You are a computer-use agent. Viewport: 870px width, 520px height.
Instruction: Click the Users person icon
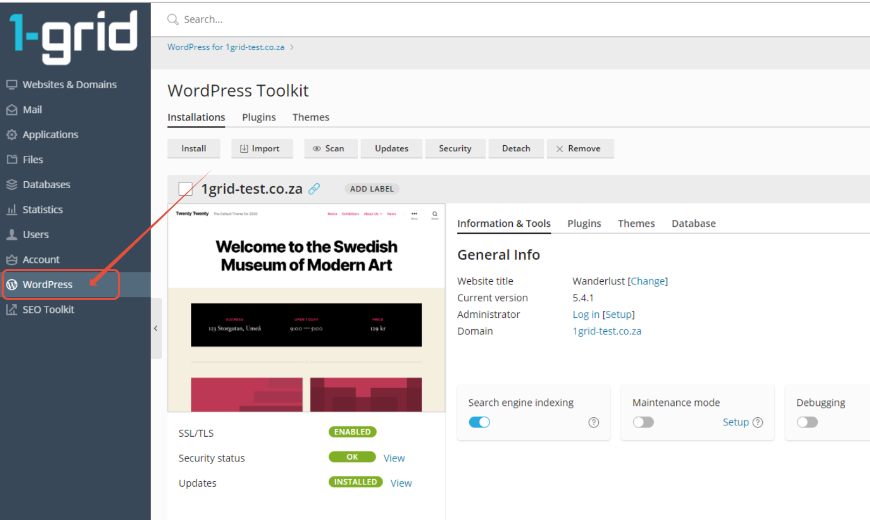tap(12, 234)
